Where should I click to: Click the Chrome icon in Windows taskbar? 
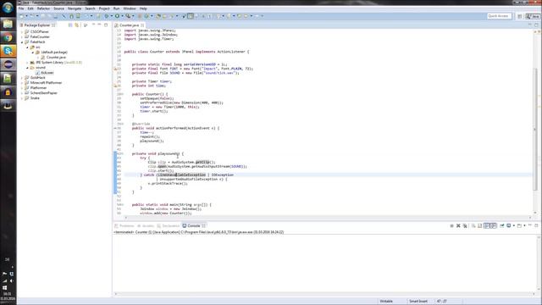click(8, 37)
